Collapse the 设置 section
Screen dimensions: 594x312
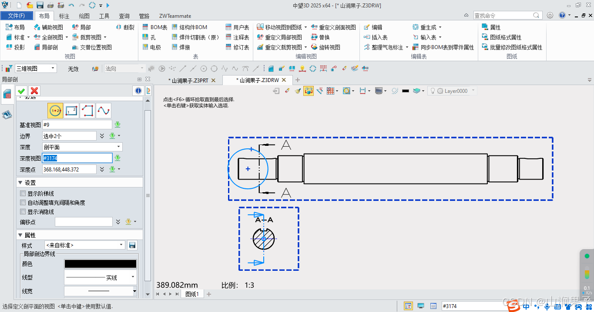click(20, 183)
